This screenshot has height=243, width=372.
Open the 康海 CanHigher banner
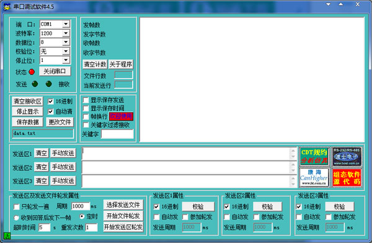click(x=314, y=177)
